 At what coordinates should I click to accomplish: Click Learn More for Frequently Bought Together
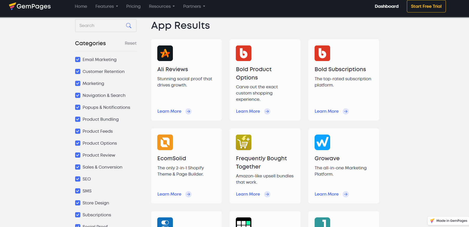tap(248, 194)
